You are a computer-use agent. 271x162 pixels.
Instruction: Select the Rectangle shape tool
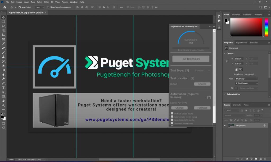pos(3,96)
